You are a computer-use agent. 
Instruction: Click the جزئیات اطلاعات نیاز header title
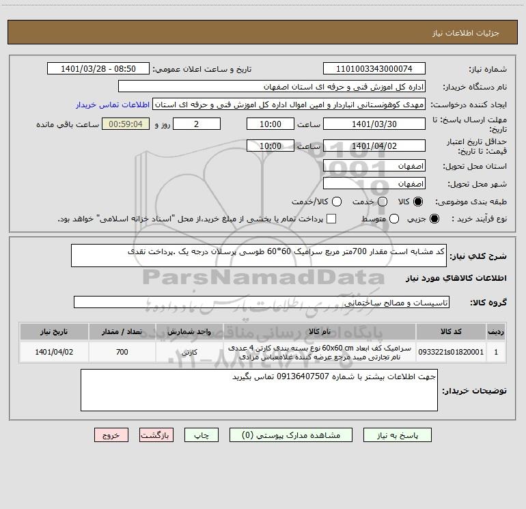[465, 33]
